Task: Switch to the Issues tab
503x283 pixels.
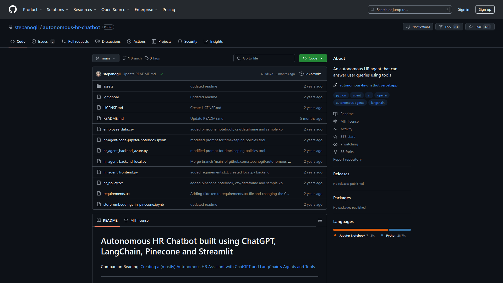Action: (43, 41)
